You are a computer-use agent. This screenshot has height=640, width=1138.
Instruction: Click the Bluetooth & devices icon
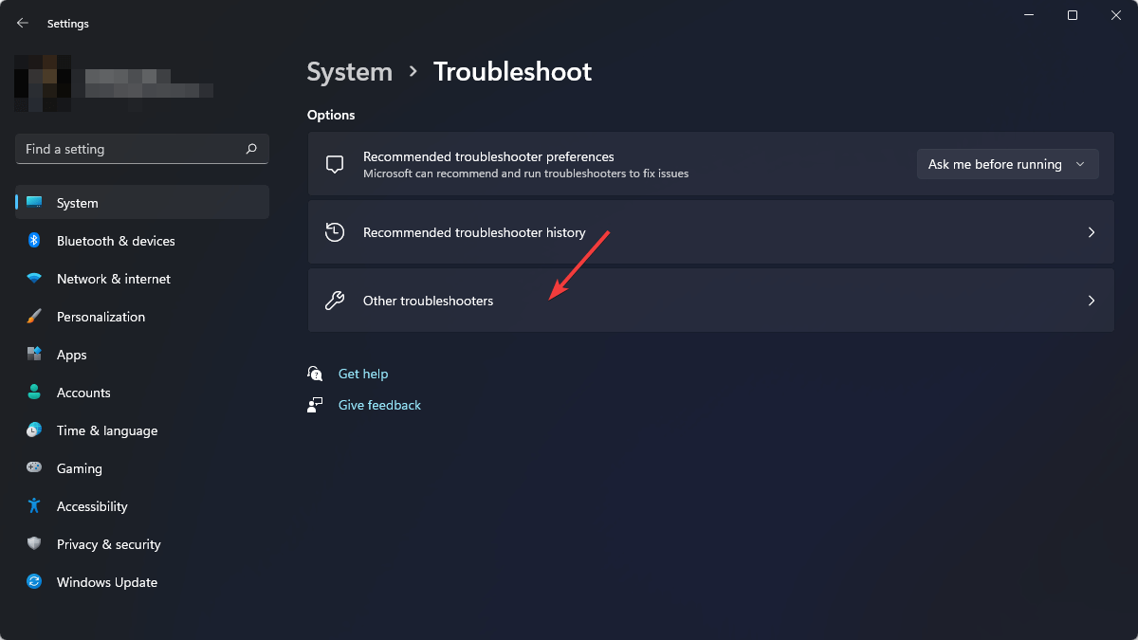point(34,241)
